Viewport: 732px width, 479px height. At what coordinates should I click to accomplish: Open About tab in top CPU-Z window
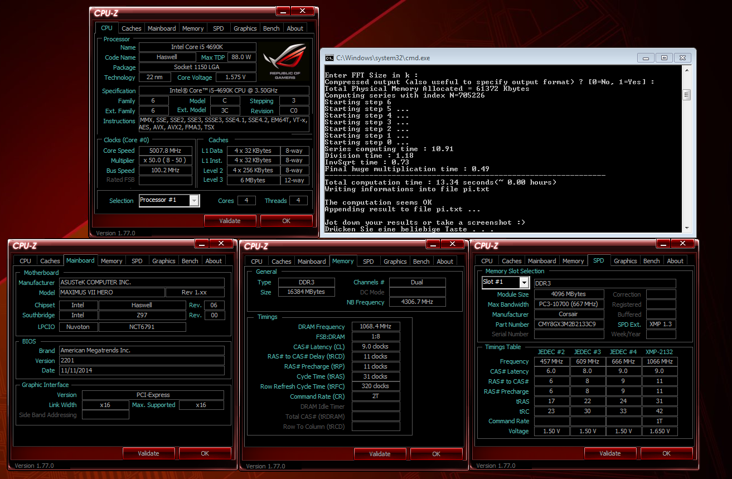click(x=295, y=28)
